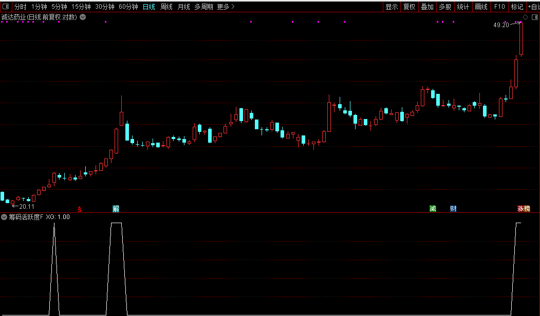Click the 诚达药业(日线.前复权.对数) chart title
Viewport: 540px width, 316px height.
point(39,17)
